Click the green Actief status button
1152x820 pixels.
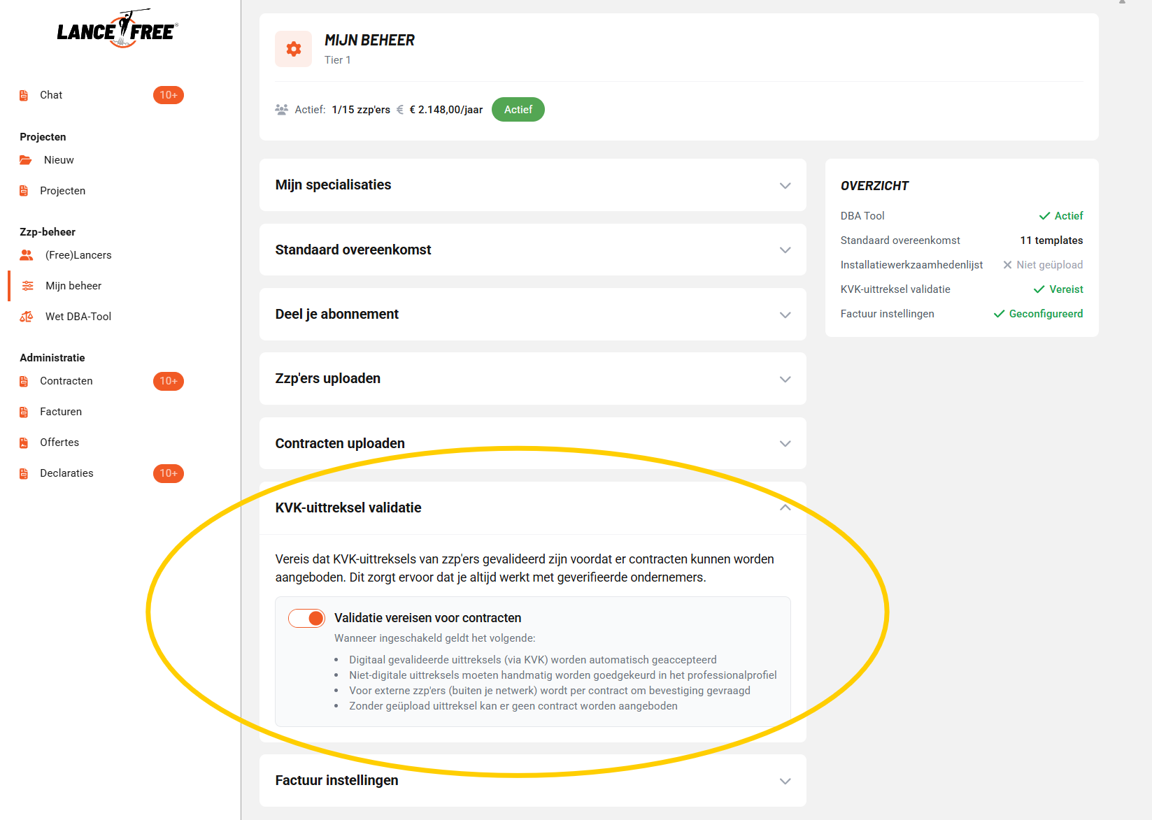pyautogui.click(x=518, y=110)
